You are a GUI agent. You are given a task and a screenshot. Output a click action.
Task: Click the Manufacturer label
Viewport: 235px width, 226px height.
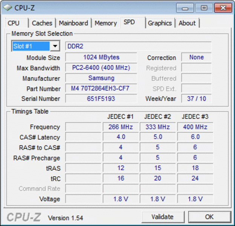pos(41,78)
